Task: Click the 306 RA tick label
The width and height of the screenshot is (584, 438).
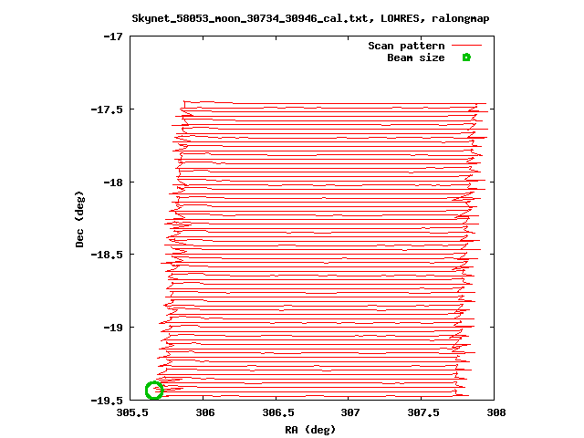Action: [x=205, y=412]
